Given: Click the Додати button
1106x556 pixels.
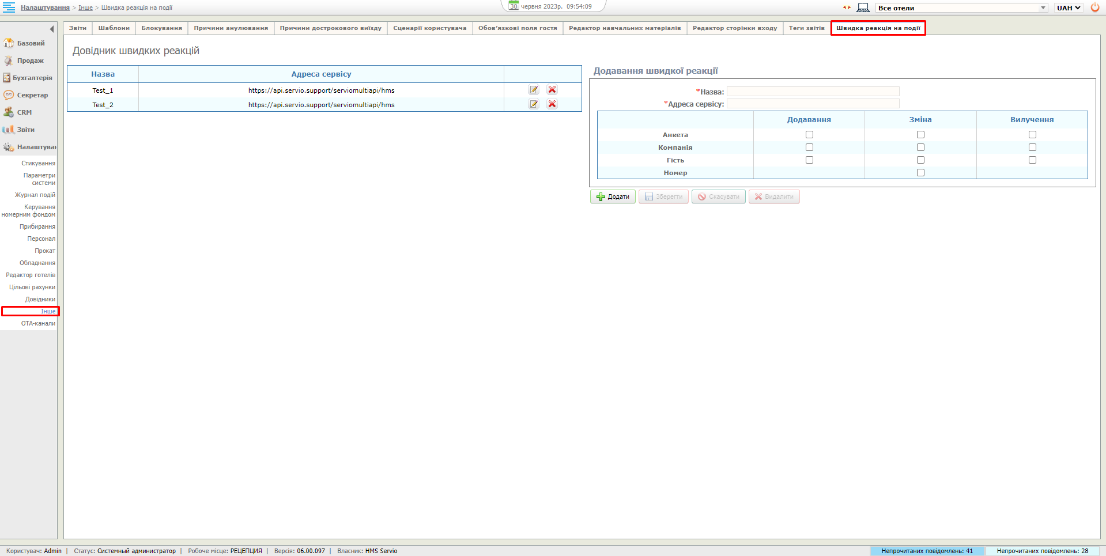Looking at the screenshot, I should pyautogui.click(x=613, y=197).
